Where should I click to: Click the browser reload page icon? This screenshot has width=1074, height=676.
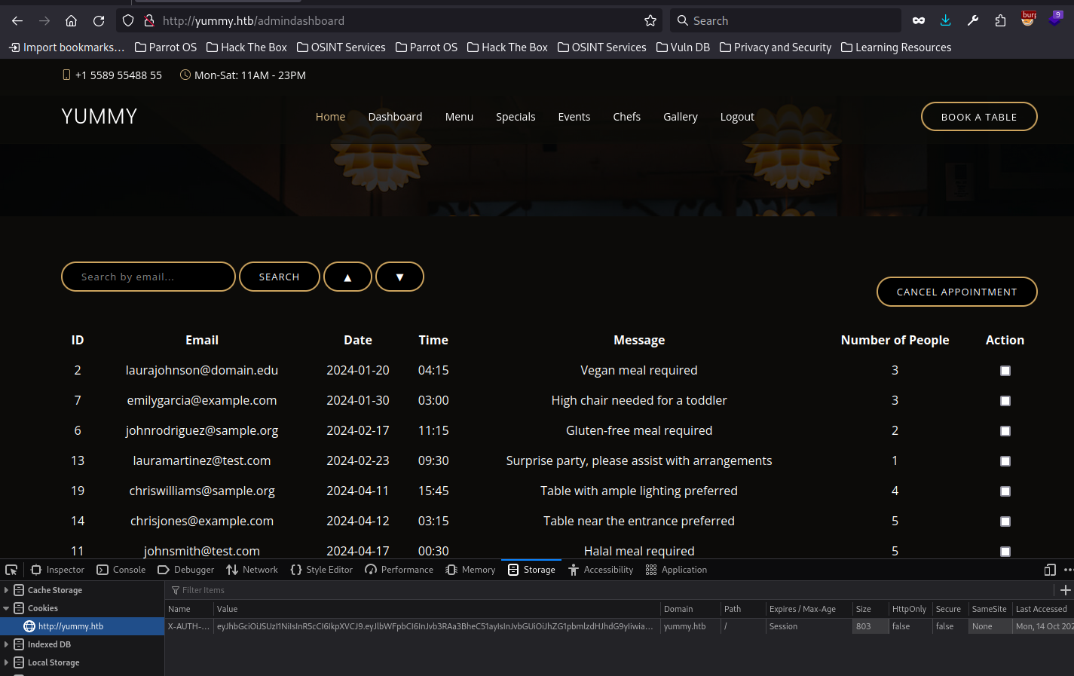(99, 21)
